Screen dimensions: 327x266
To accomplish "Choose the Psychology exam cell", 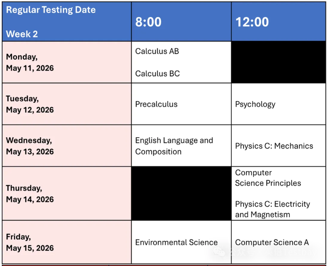I will (x=255, y=104).
